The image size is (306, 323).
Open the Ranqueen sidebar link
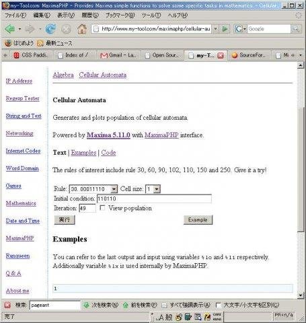point(17,256)
